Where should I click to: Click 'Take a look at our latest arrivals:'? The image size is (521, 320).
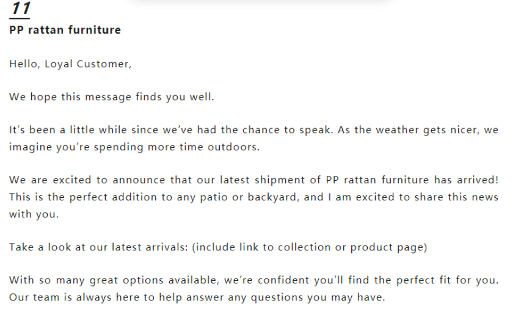click(99, 247)
